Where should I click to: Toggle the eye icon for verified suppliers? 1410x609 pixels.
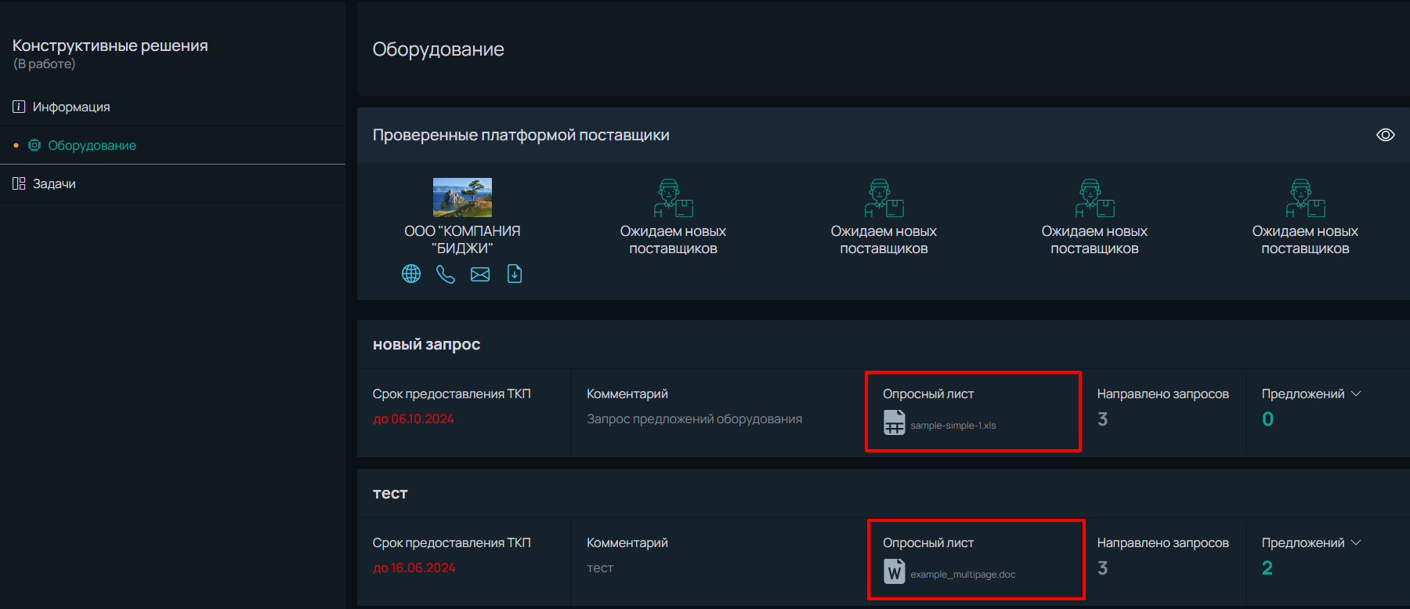pos(1386,135)
